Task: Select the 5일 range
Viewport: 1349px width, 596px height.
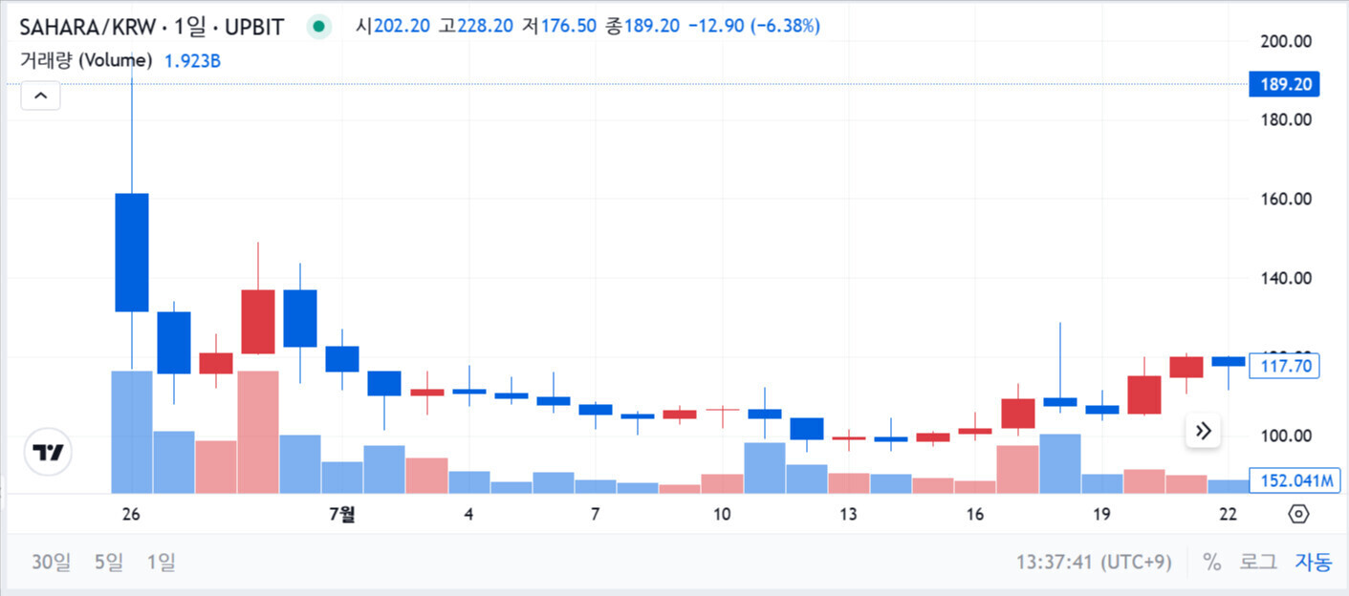Action: (109, 562)
